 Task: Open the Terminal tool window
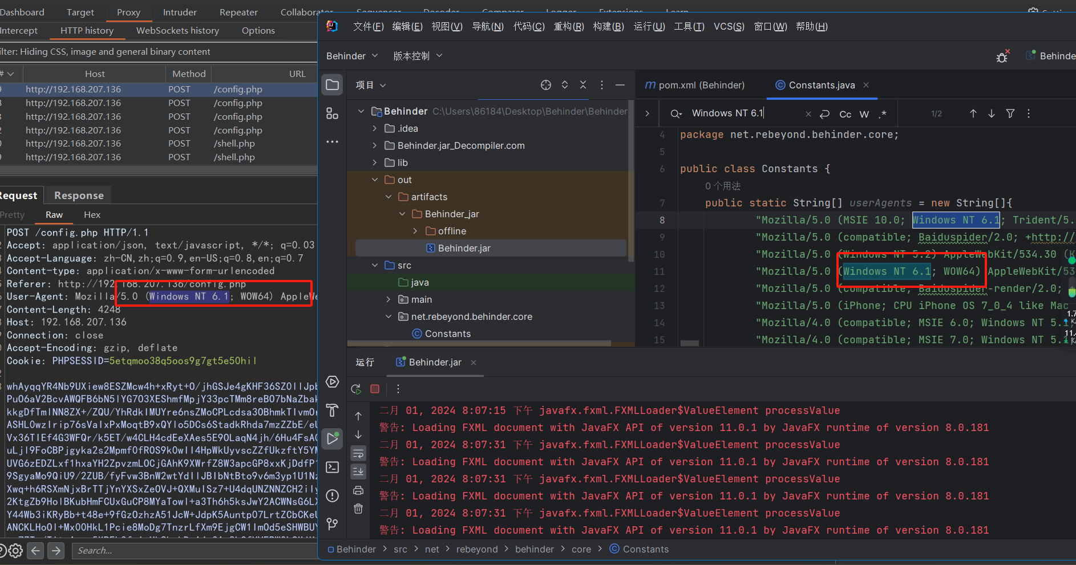332,468
